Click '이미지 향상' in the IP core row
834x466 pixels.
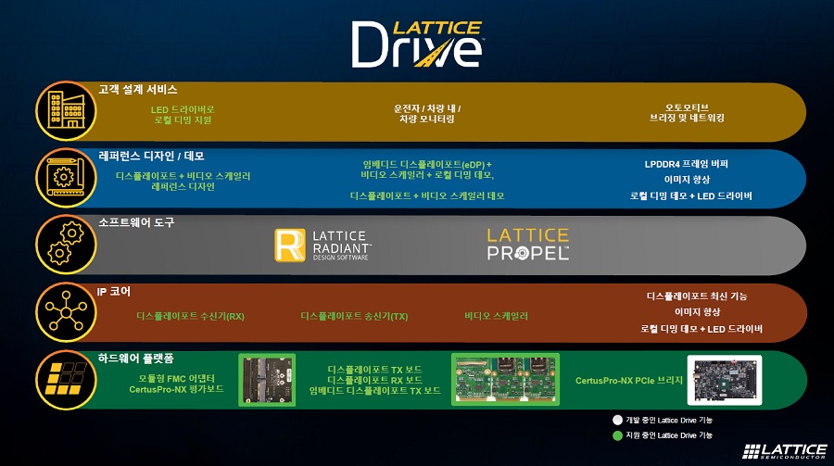tap(697, 311)
